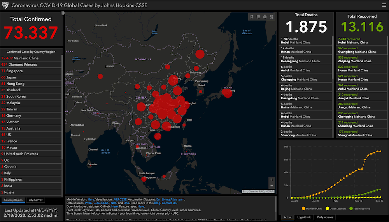Screen dimensions: 389x222
Task: Click Shanghai row in Total Recovered list
Action: point(361,133)
